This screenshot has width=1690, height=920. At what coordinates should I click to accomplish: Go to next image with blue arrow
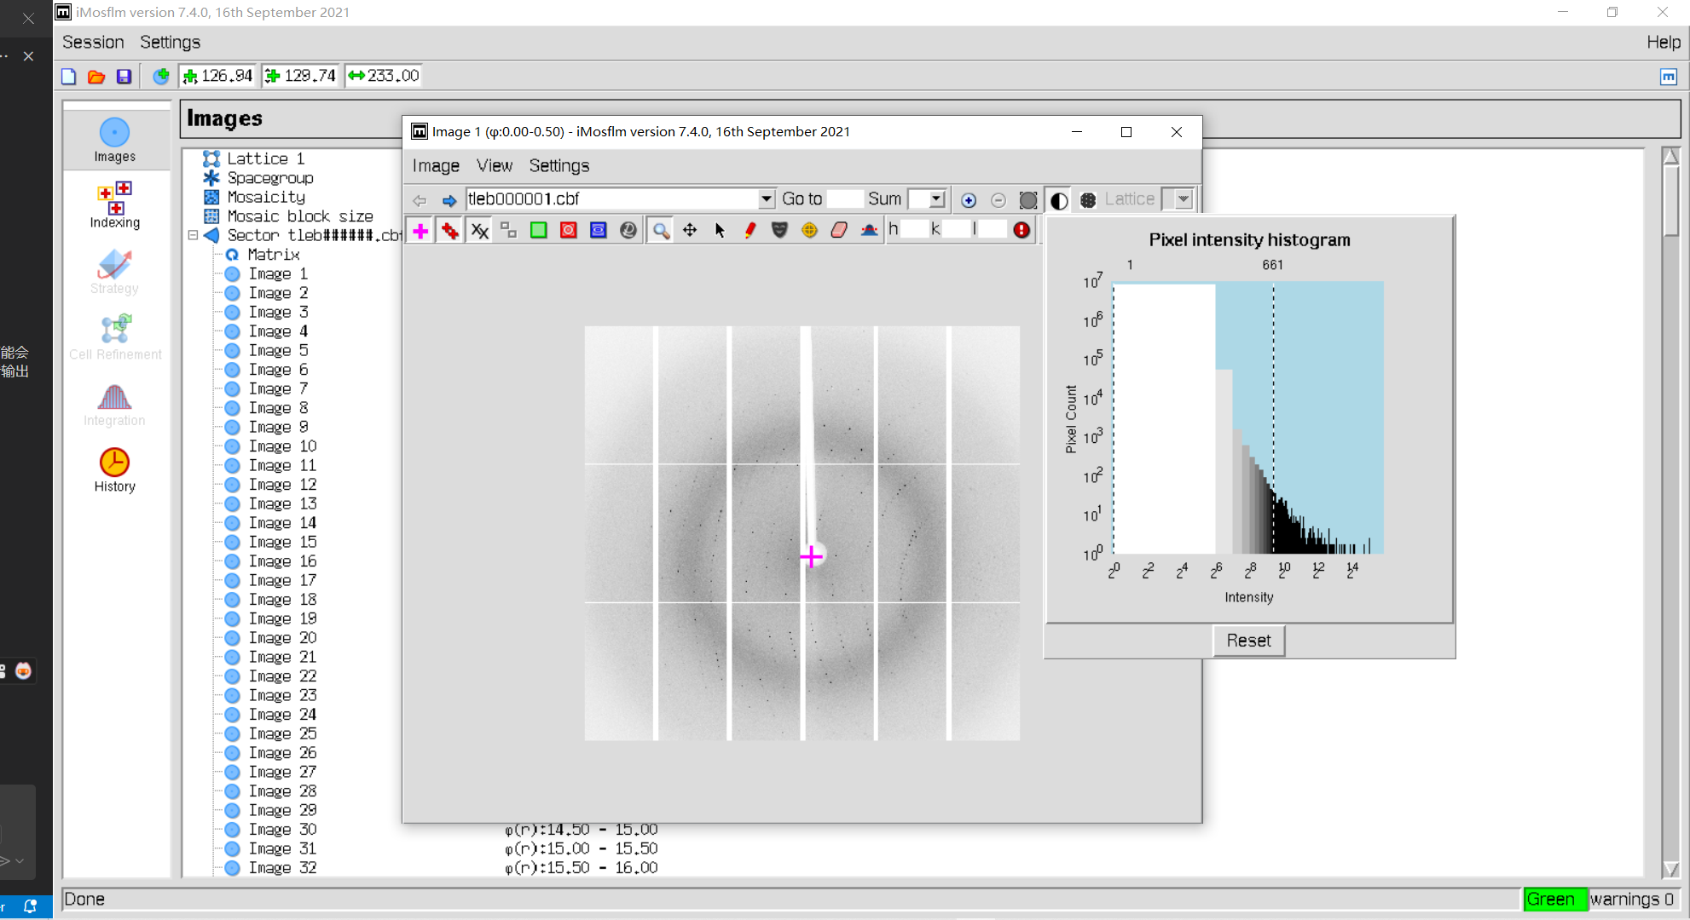point(449,200)
